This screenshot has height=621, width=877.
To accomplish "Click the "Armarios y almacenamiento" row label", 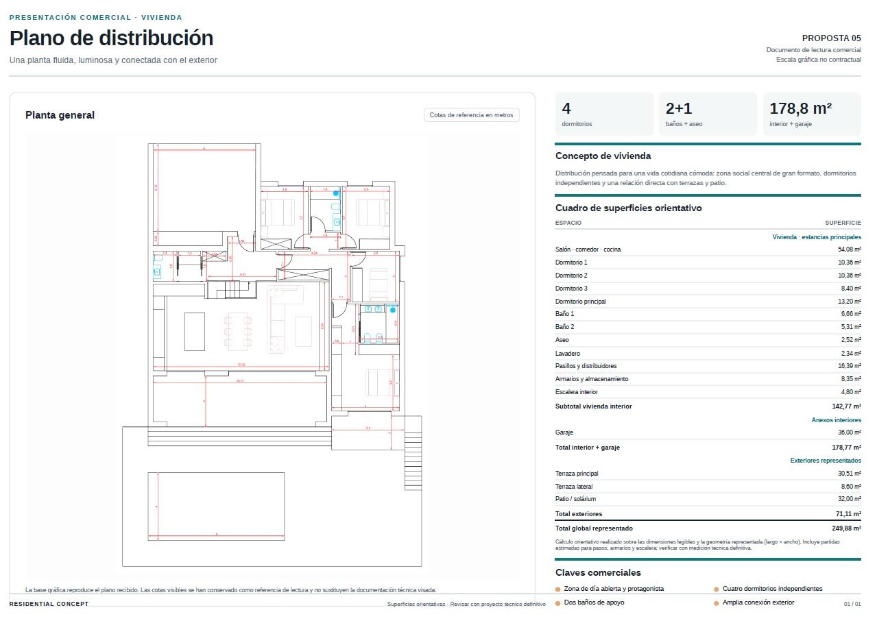I will tap(592, 379).
